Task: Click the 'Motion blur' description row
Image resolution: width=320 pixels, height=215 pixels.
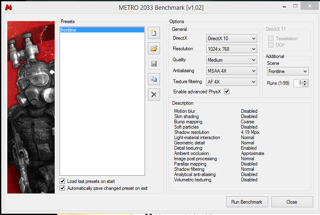Action: 216,111
